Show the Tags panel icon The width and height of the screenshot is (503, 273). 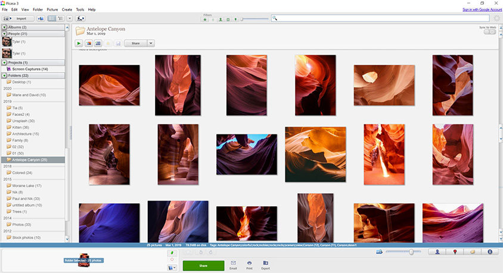point(473,252)
